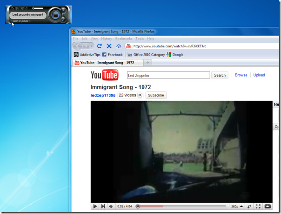Screen dimensions: 281x214
Task: Open the Office 2010 Category bookmark
Action: [x=146, y=55]
